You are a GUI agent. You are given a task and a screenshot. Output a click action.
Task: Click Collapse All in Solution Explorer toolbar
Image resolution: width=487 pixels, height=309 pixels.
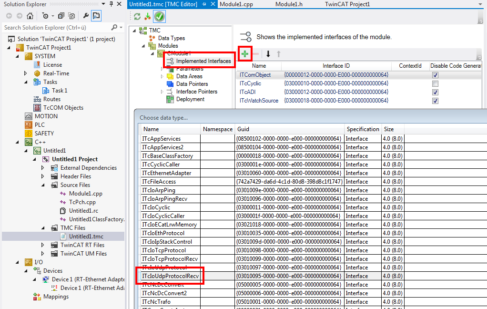61,16
